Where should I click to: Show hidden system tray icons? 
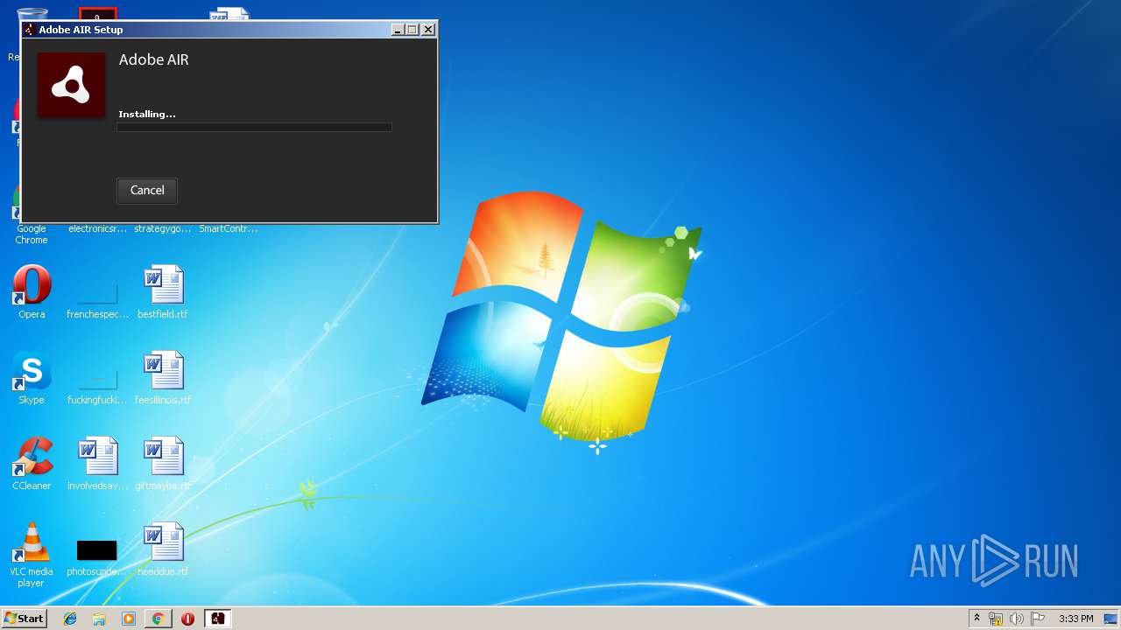click(976, 619)
